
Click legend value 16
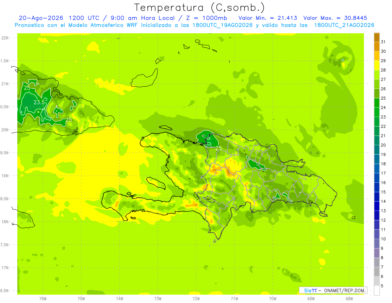point(384,182)
